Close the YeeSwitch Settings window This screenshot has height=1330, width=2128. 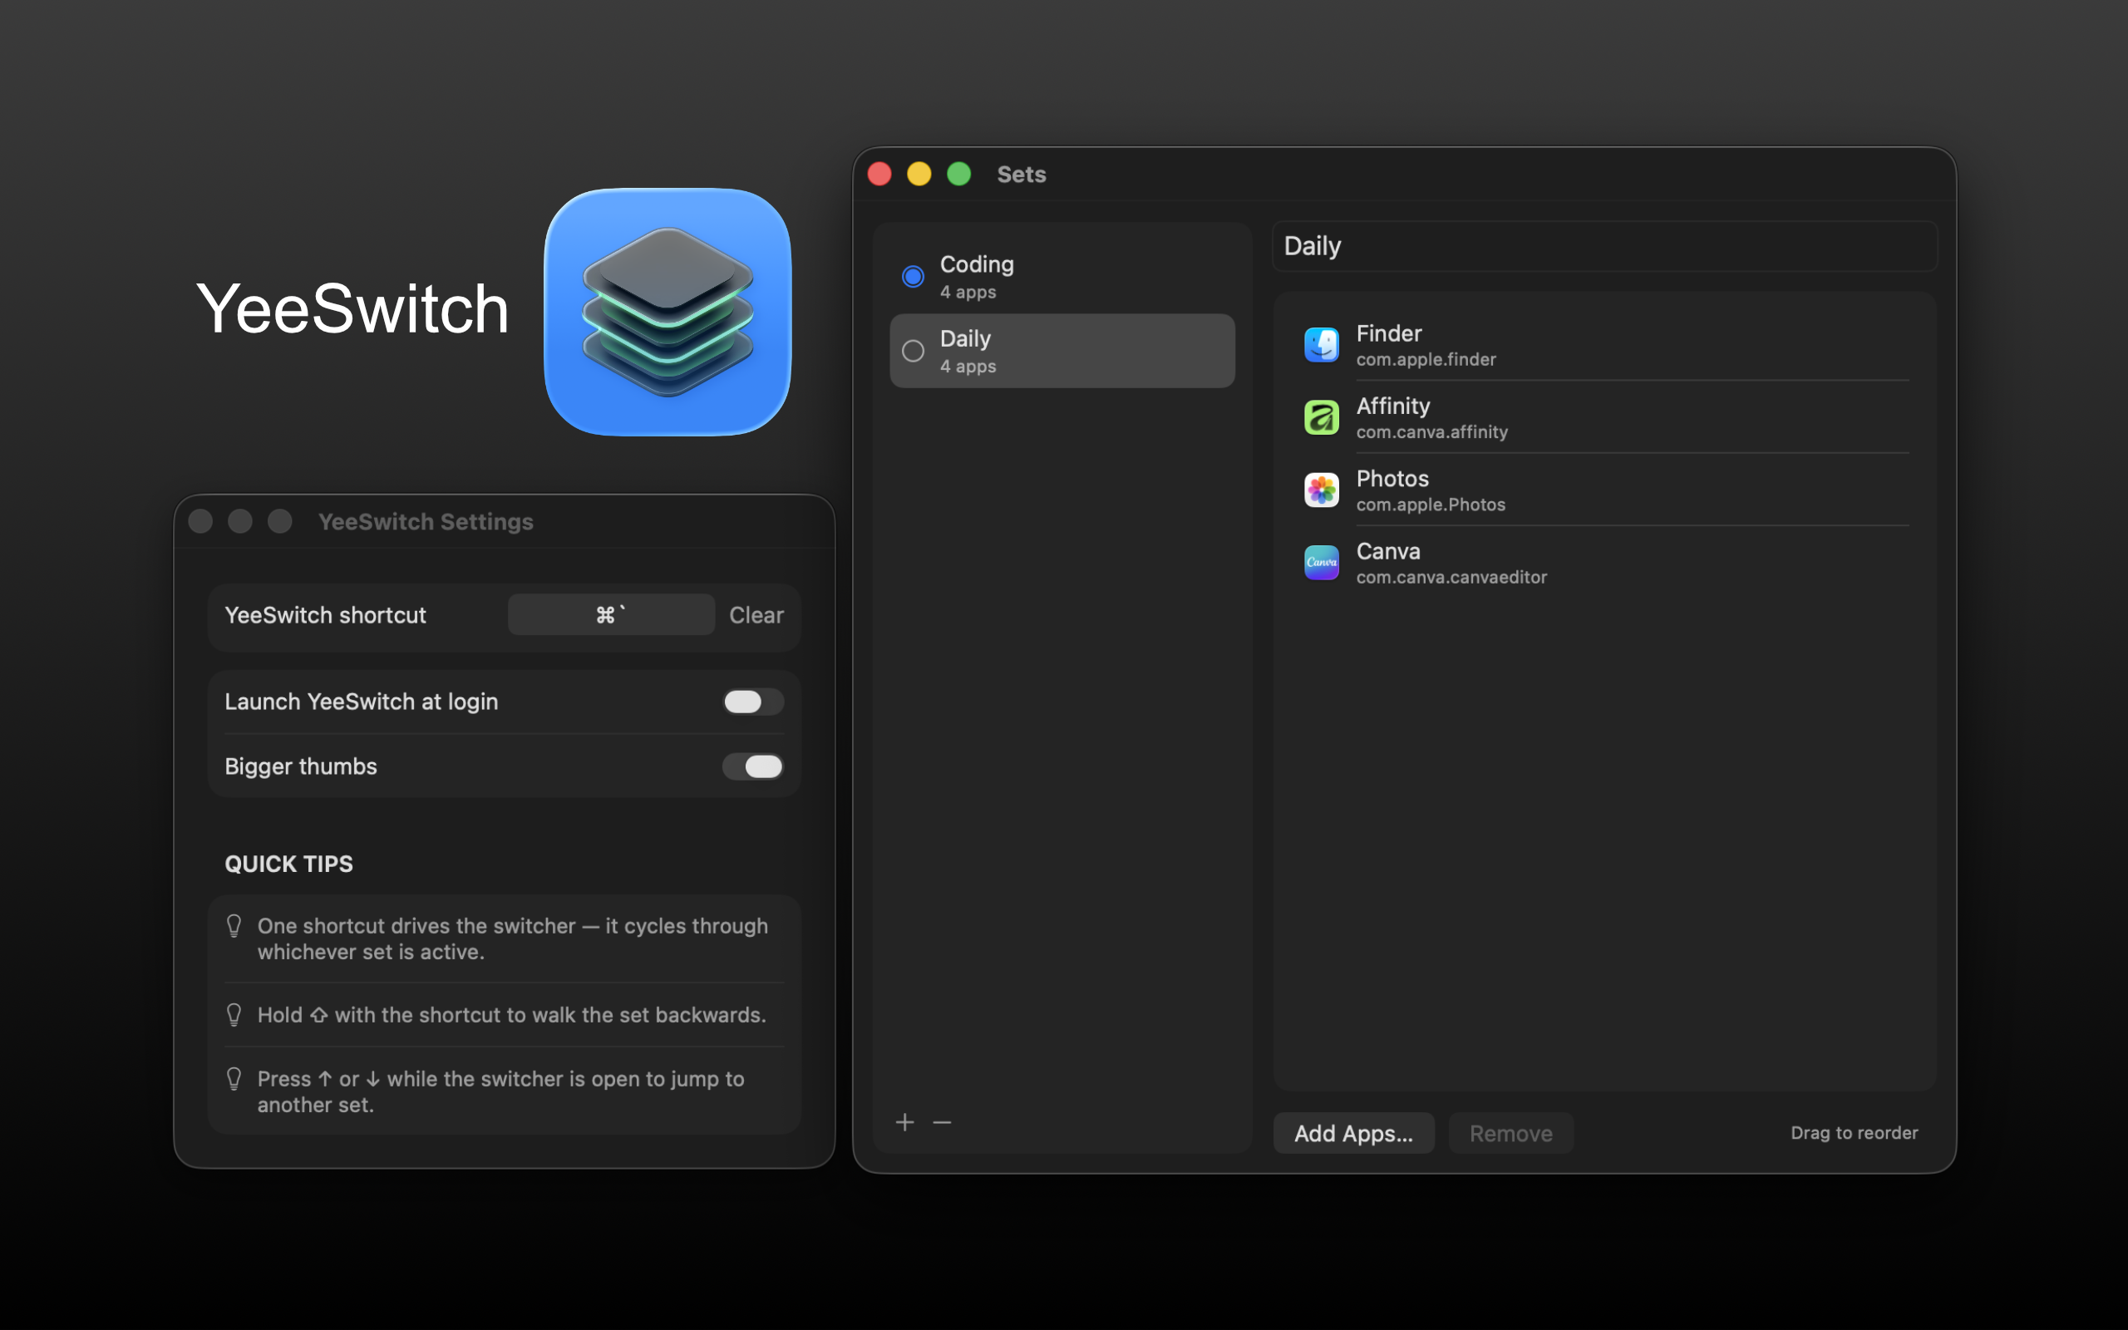(x=200, y=522)
